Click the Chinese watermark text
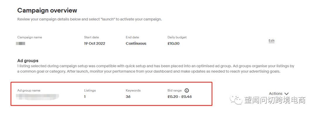Viewport: 316px width, 114px height. 275,100
